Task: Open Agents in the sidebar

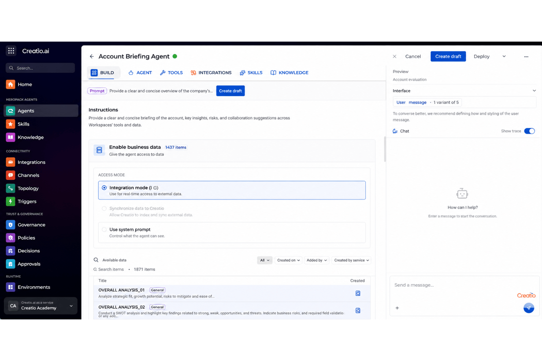Action: pos(41,111)
